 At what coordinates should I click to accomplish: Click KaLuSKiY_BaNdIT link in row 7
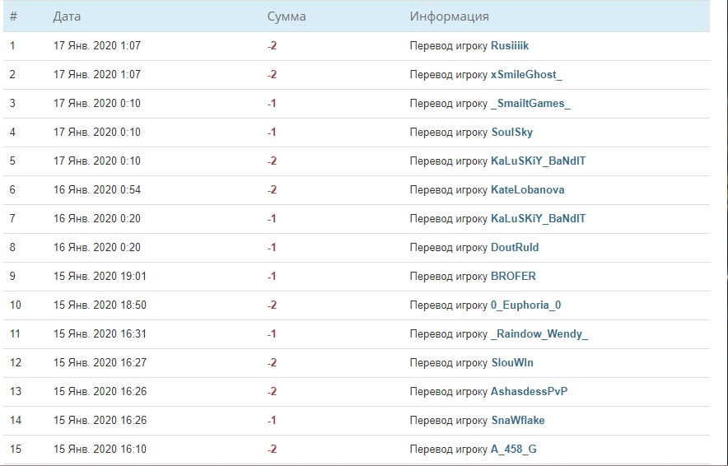coord(539,219)
